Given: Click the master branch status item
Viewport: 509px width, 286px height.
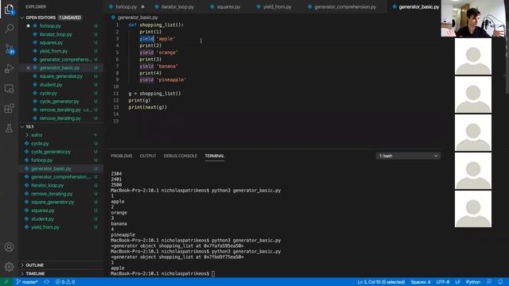Looking at the screenshot, I should (27, 282).
